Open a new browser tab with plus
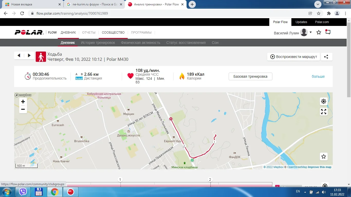Screen dimensions: 351x197 tap(192, 4)
